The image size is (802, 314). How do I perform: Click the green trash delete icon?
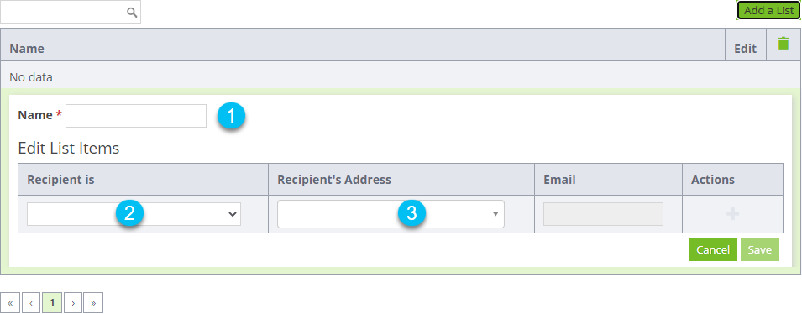click(x=783, y=44)
